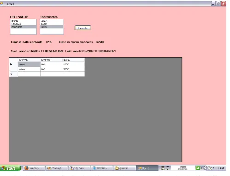Choose Delete in Statements list
Image resolution: width=230 pixels, height=176 pixels.
52,27
